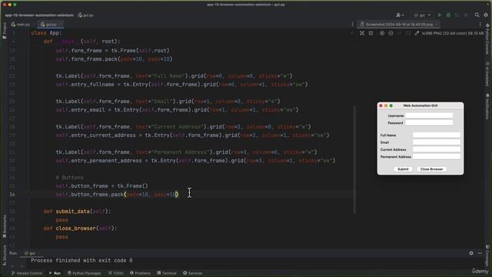Open the Problems tool window
This screenshot has height=277, width=492.
140,273
